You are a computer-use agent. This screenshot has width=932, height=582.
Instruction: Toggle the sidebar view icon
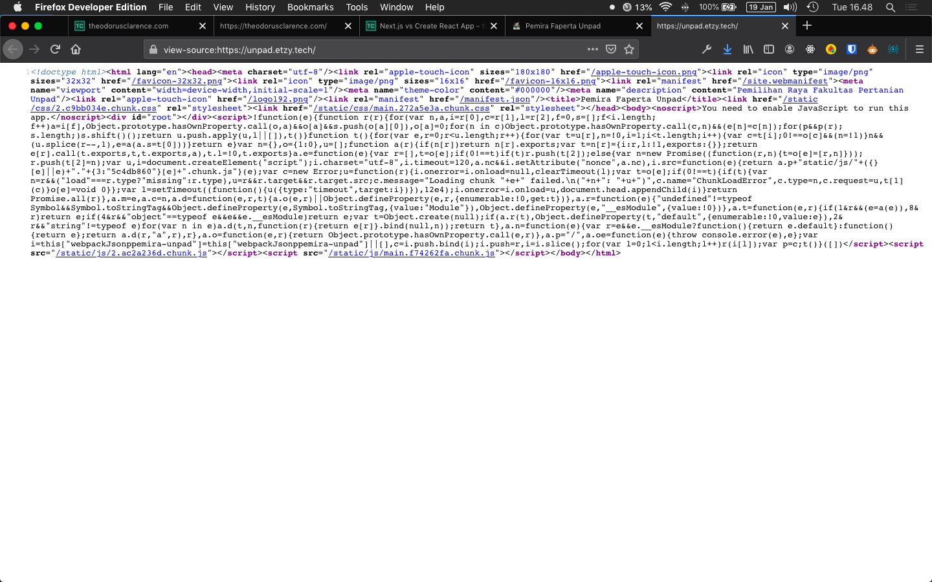click(x=769, y=49)
